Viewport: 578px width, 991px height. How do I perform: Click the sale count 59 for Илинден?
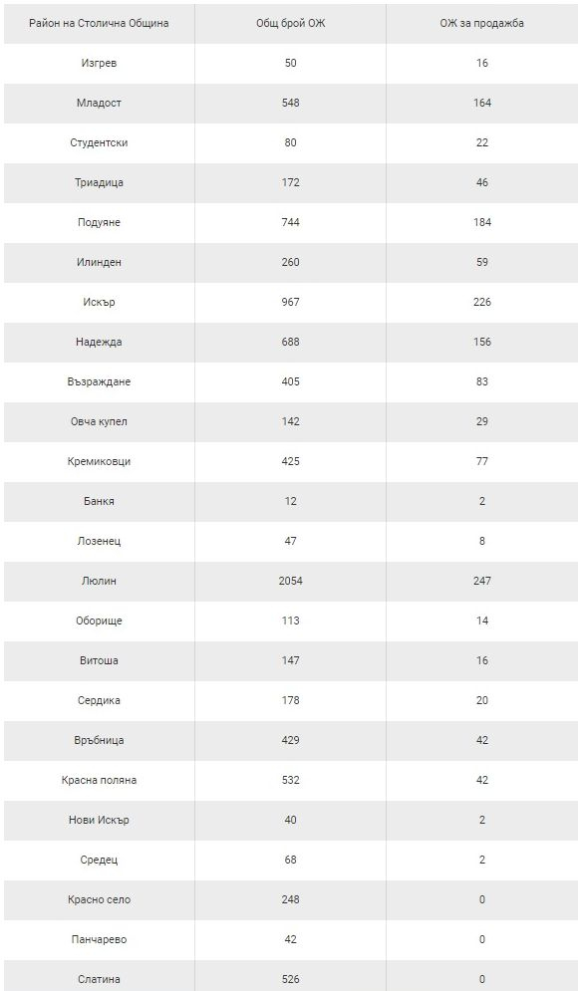point(482,262)
